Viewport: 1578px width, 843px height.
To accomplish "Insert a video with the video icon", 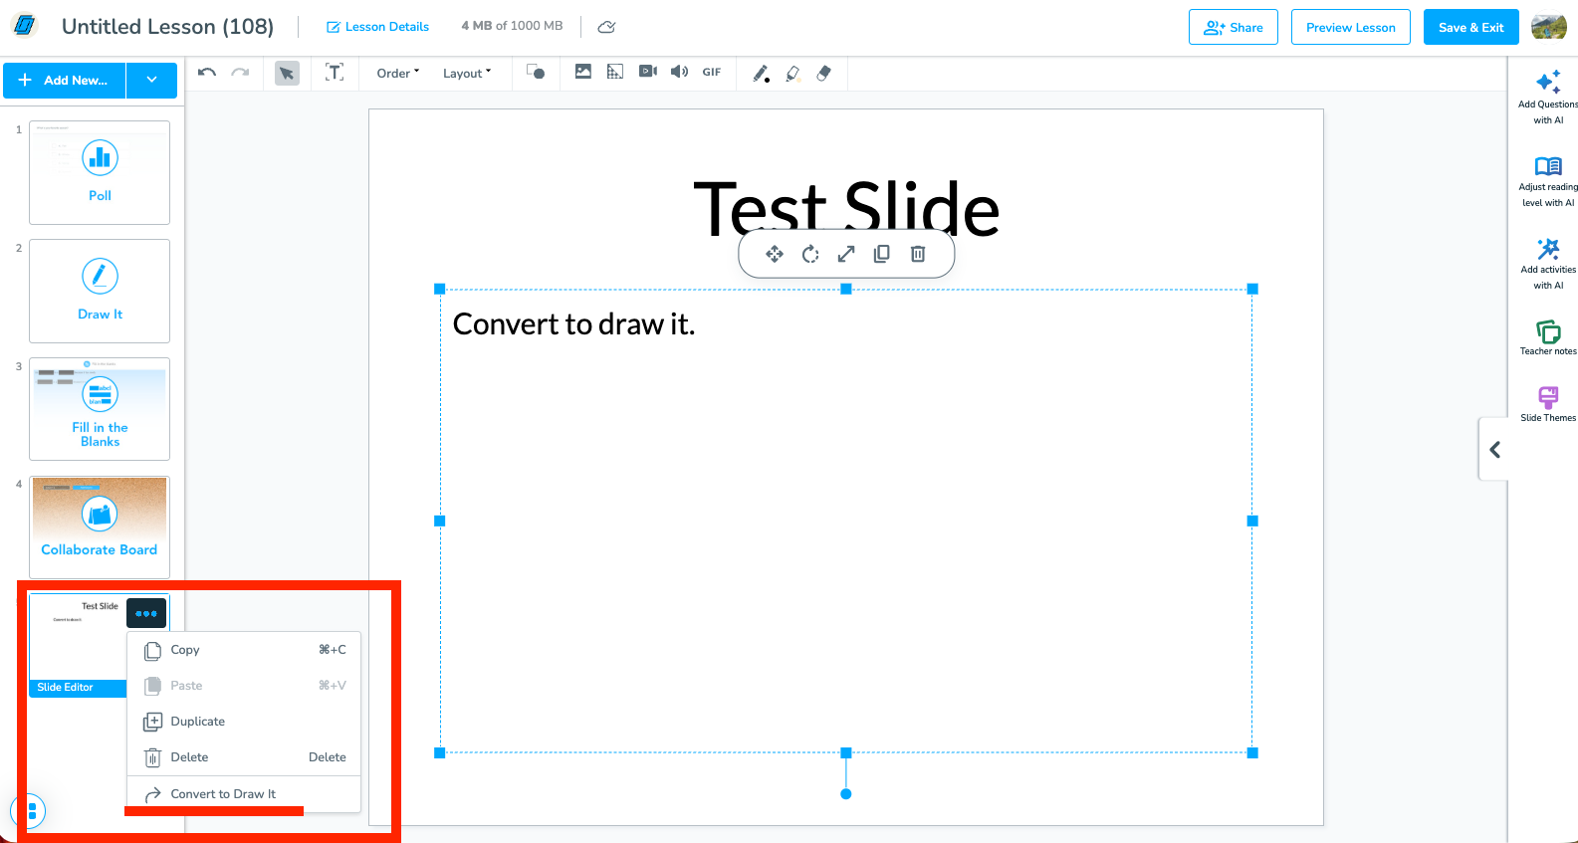I will click(x=648, y=72).
